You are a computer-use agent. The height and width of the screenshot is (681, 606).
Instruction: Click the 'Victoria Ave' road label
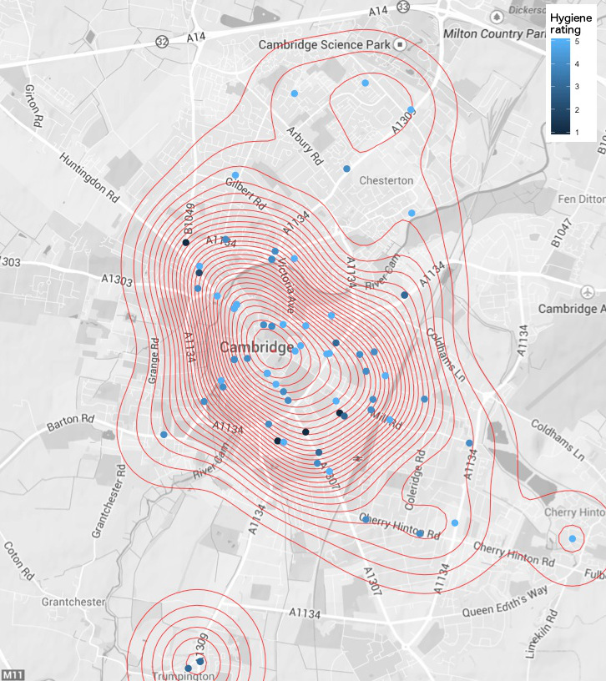[x=286, y=285]
